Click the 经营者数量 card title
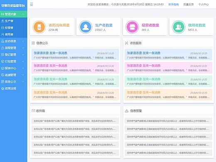 pos(150,25)
